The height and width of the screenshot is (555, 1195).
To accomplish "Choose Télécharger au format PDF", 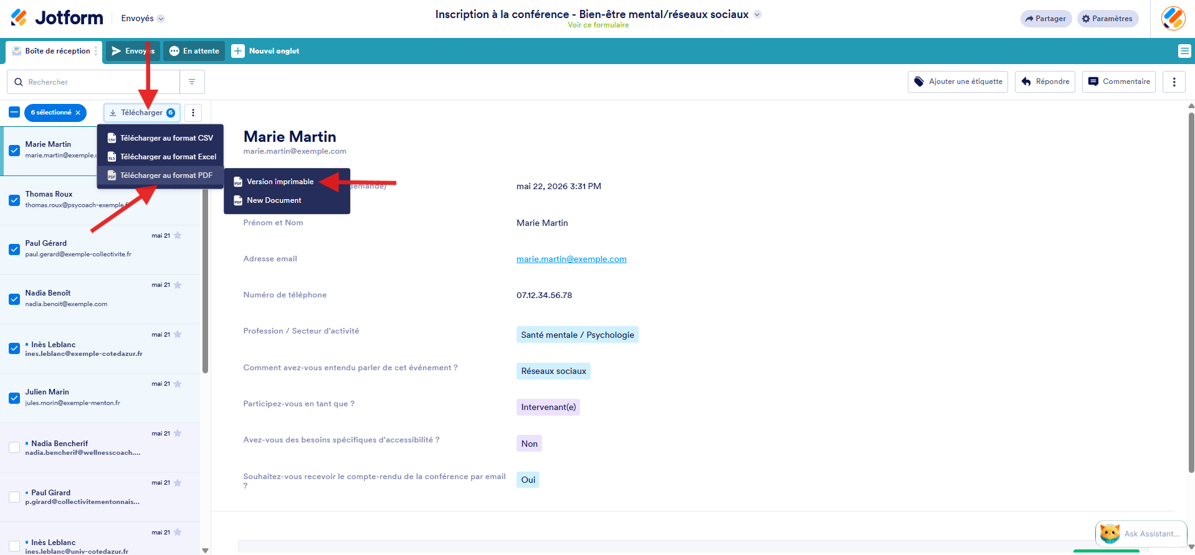I will tap(160, 175).
